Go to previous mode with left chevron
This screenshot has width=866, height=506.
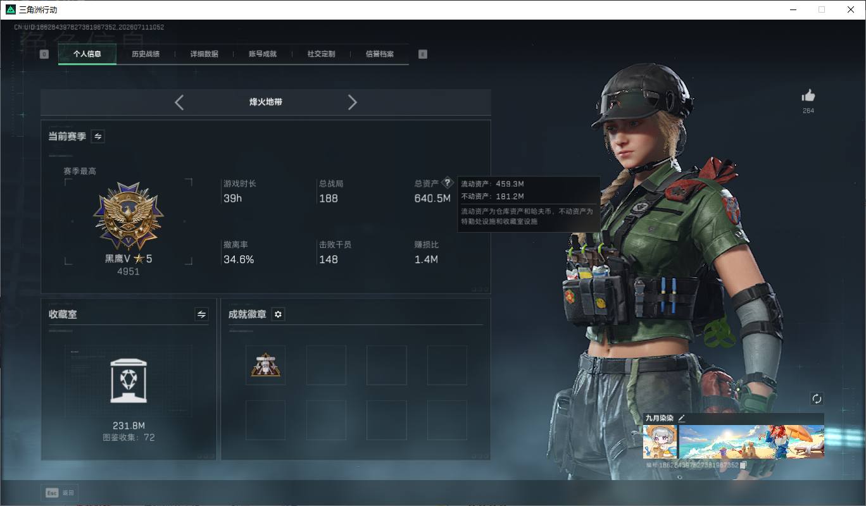[179, 102]
